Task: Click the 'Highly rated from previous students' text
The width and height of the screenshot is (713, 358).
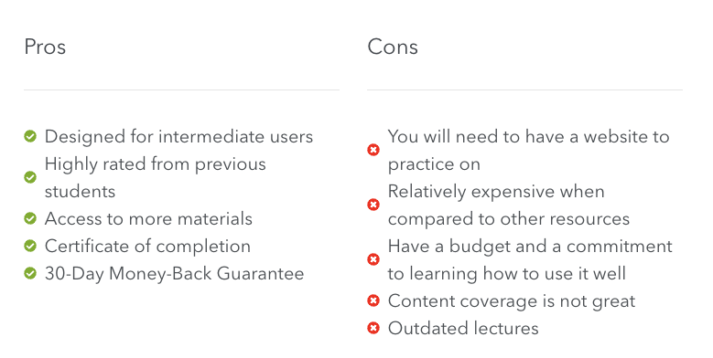Action: click(x=155, y=178)
